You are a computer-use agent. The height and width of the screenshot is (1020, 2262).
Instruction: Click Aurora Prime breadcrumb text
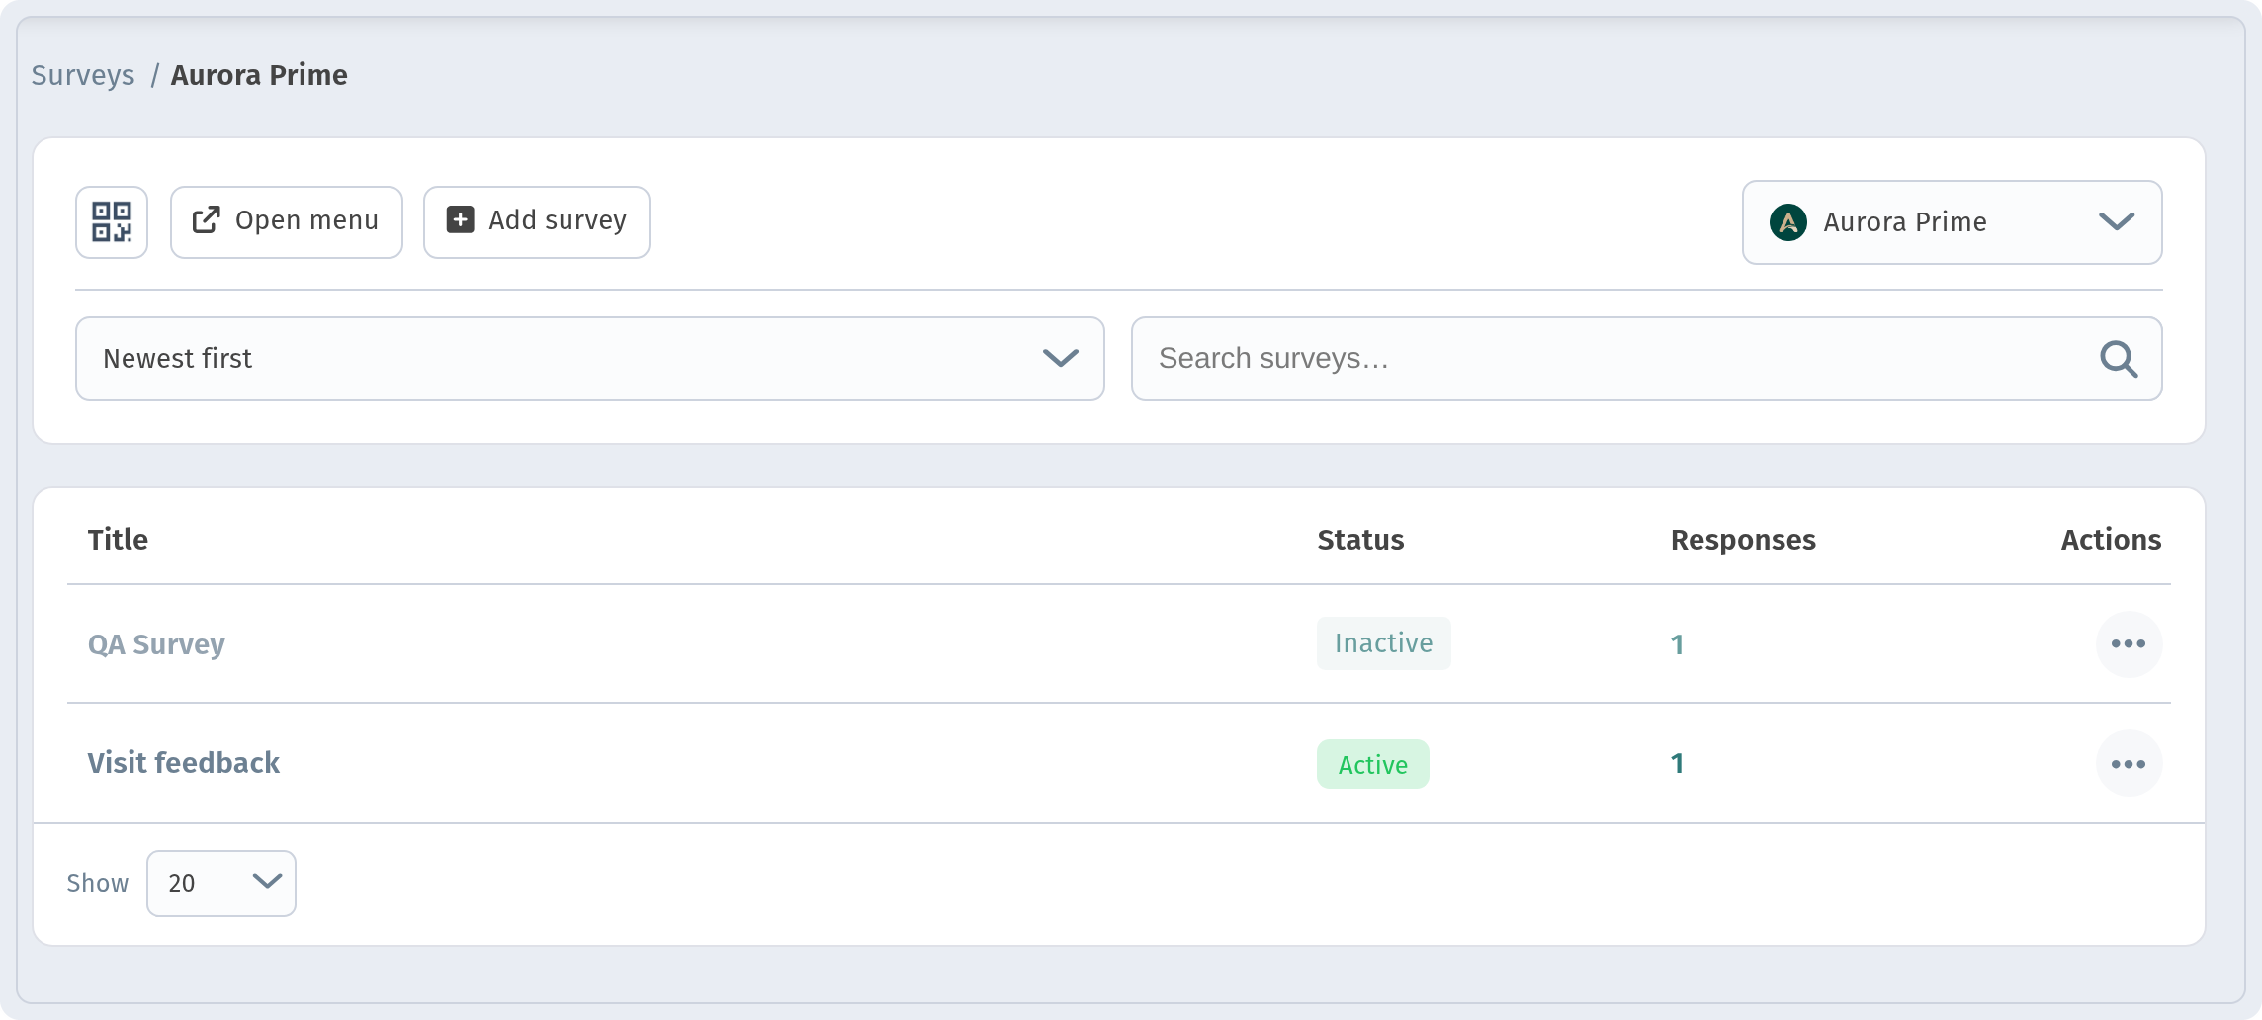tap(259, 75)
